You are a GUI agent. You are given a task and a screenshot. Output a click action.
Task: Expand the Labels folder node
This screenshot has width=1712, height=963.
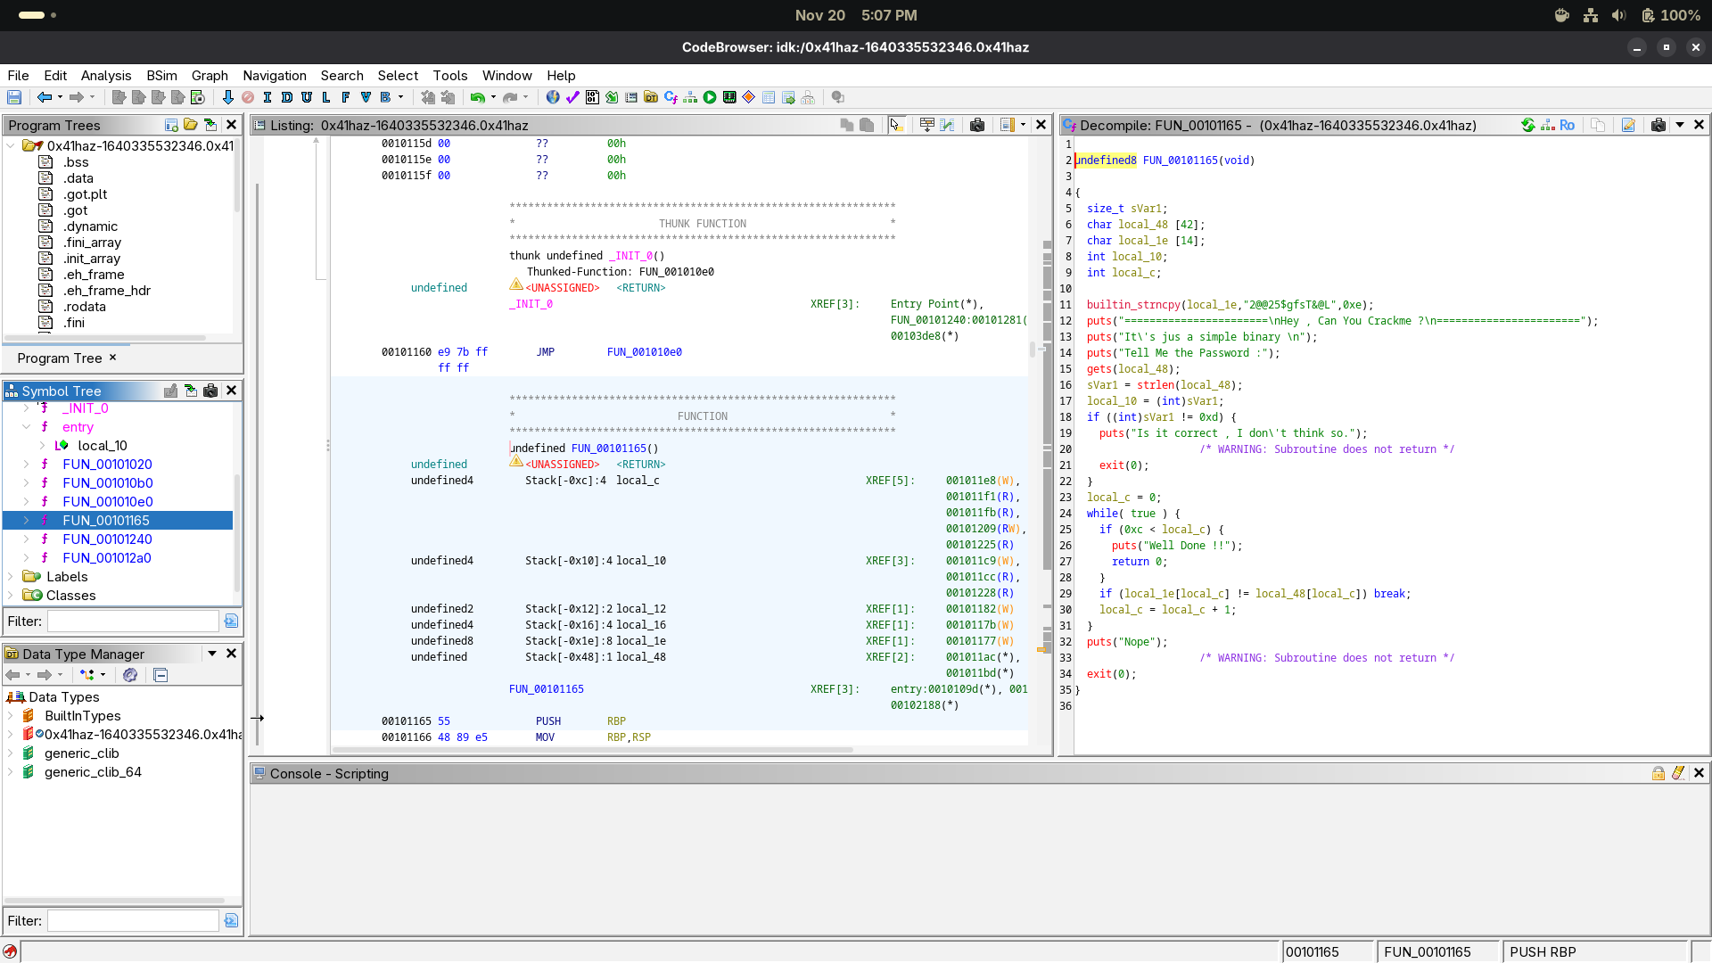coord(11,577)
